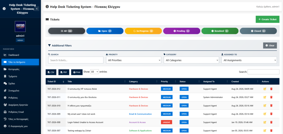Sort table by Created column

pyautogui.click(x=245, y=81)
